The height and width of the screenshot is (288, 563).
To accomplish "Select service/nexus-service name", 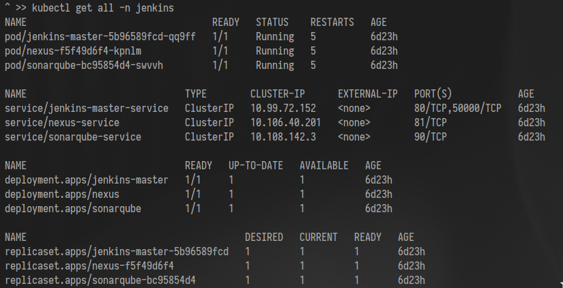I will 62,123.
